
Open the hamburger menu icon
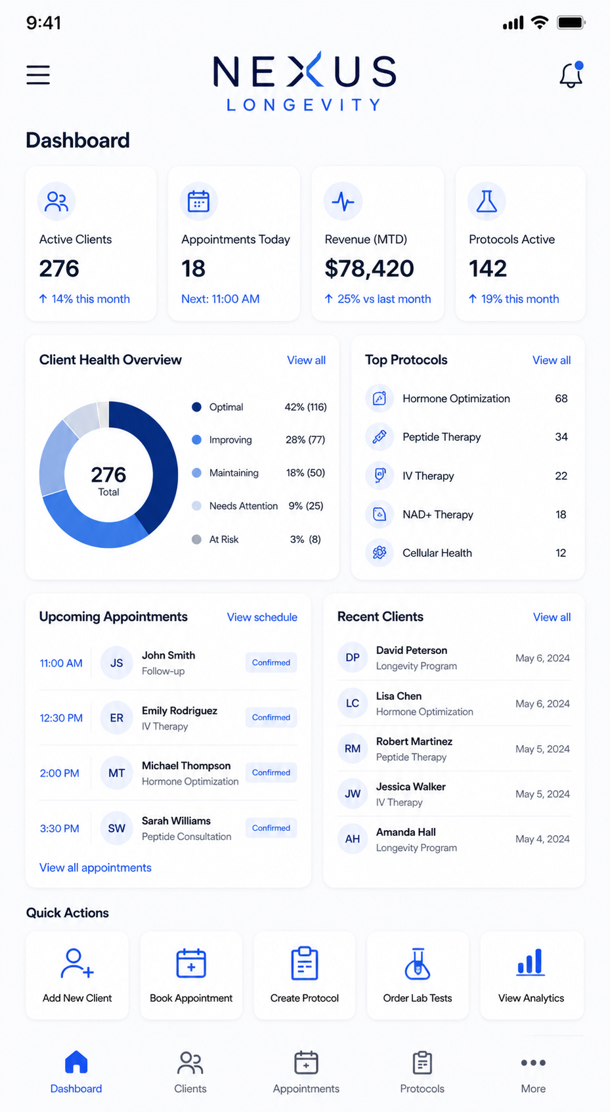pyautogui.click(x=38, y=75)
